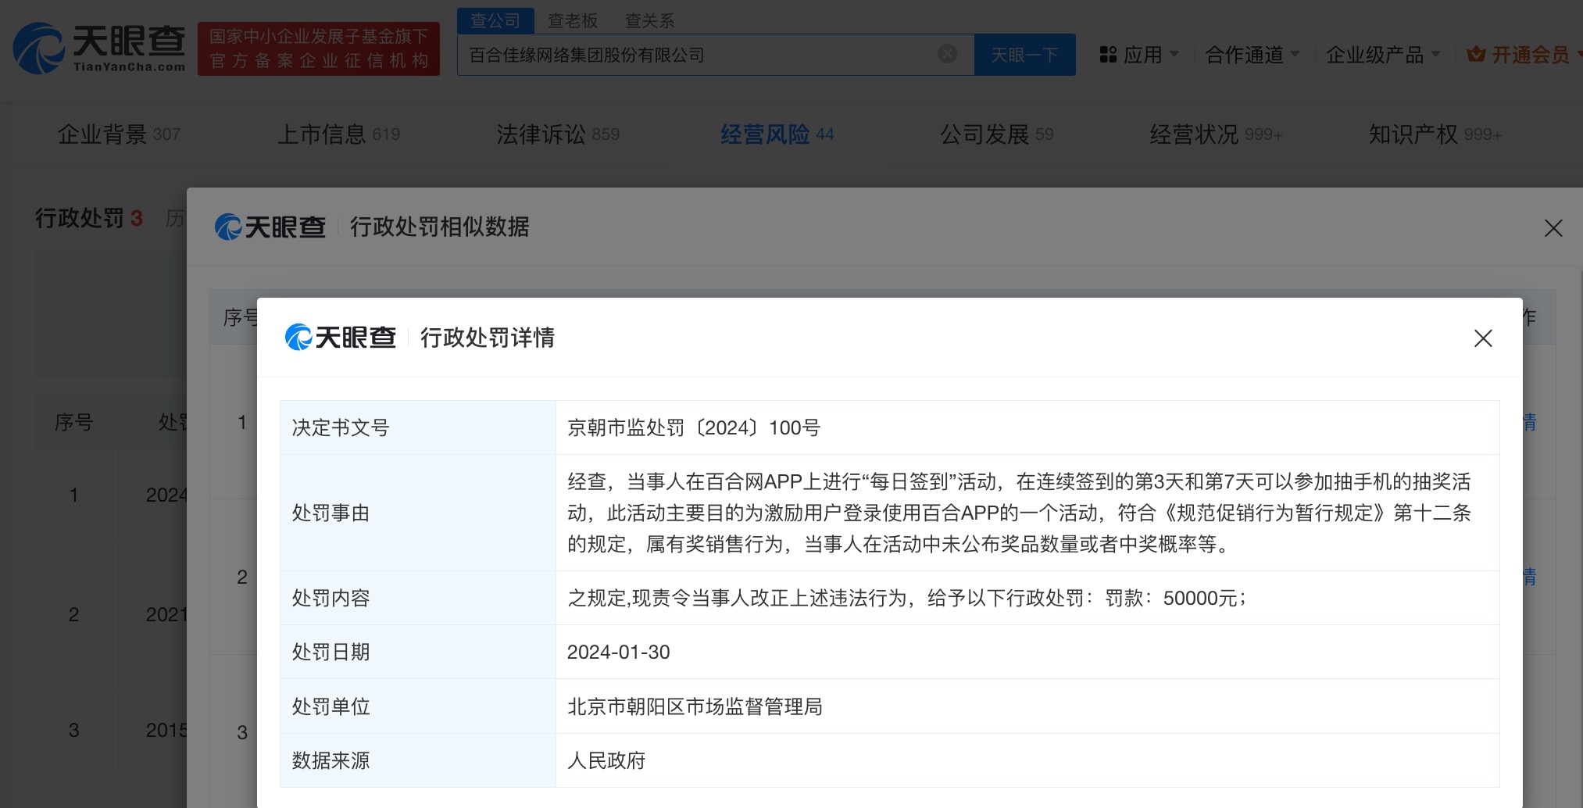
Task: Click the document number 京朝市监处罚〔2024〕100号
Action: click(694, 427)
